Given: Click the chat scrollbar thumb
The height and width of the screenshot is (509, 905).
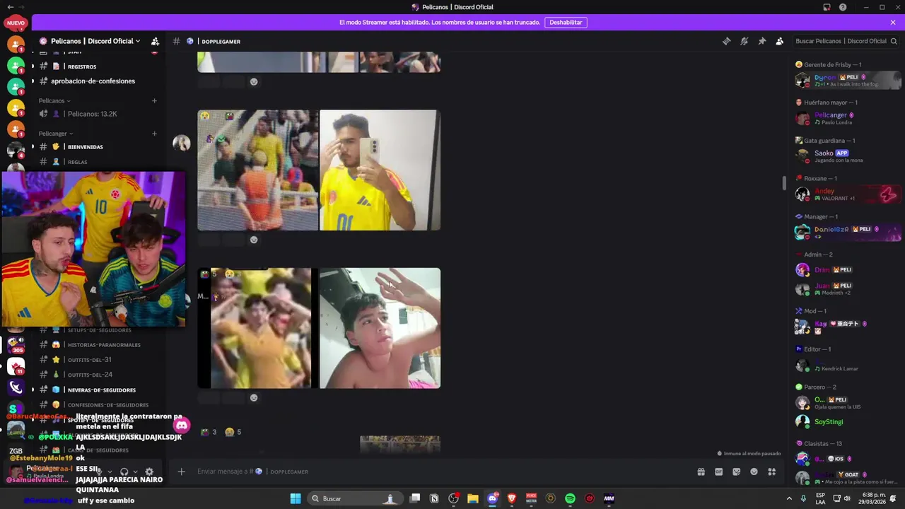Looking at the screenshot, I should point(783,183).
